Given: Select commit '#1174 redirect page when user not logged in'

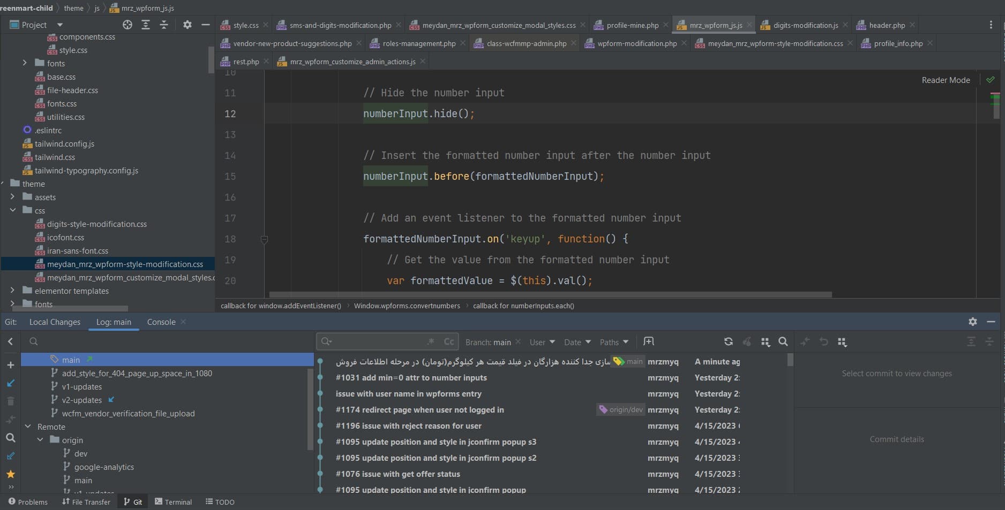Looking at the screenshot, I should (x=419, y=409).
